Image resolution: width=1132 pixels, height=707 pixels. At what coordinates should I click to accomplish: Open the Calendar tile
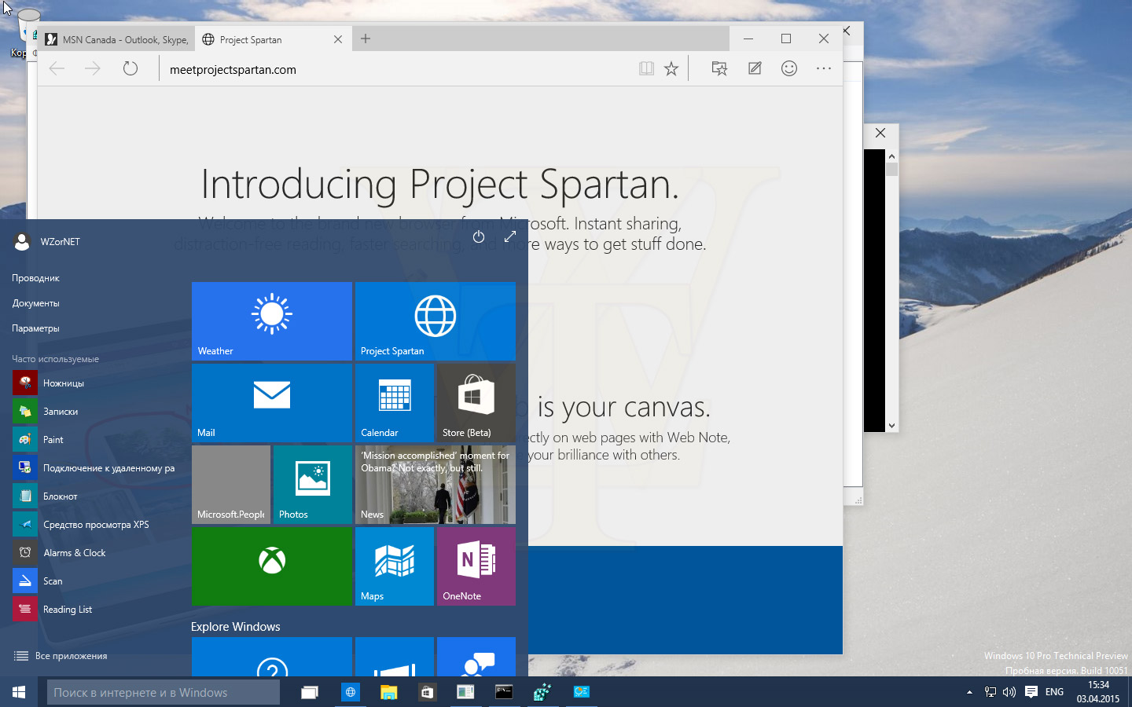395,403
